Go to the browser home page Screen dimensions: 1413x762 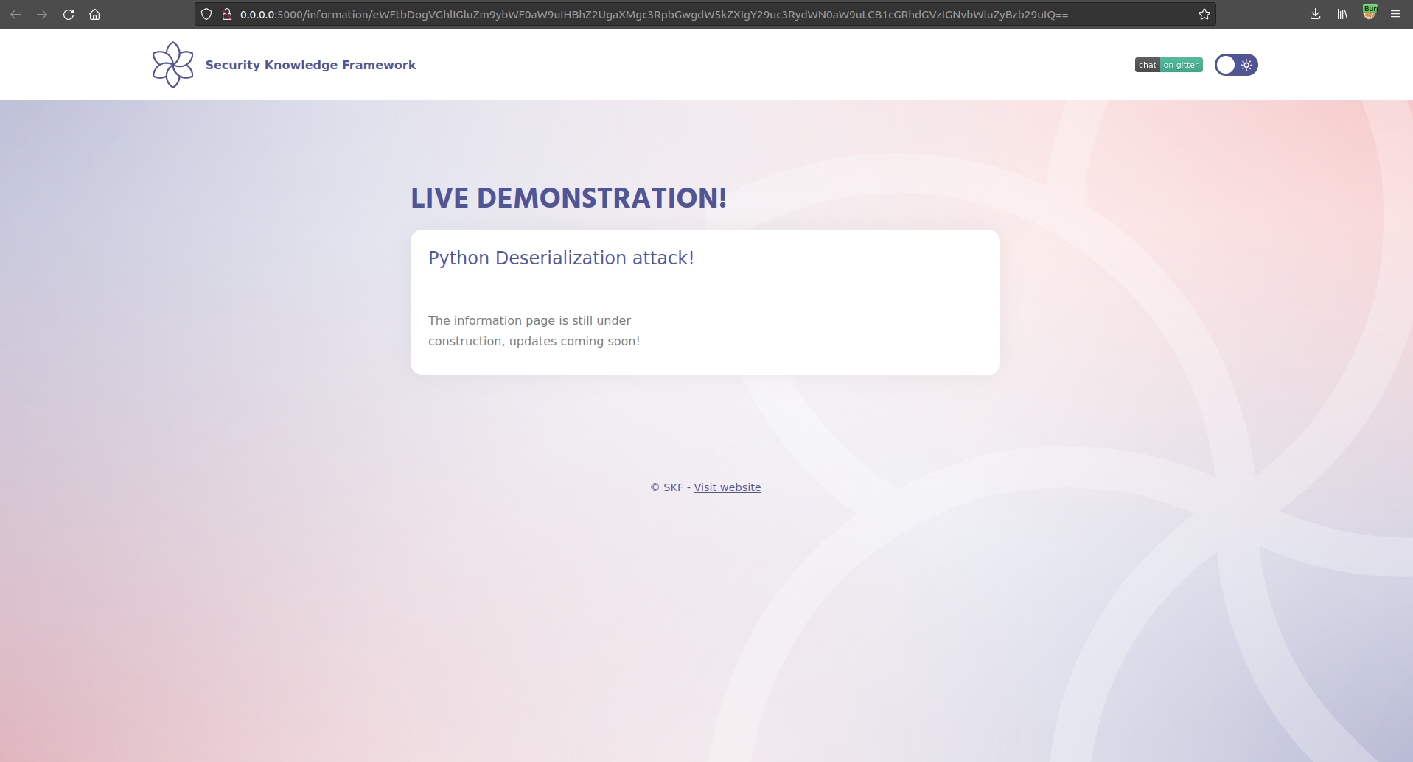(x=94, y=14)
